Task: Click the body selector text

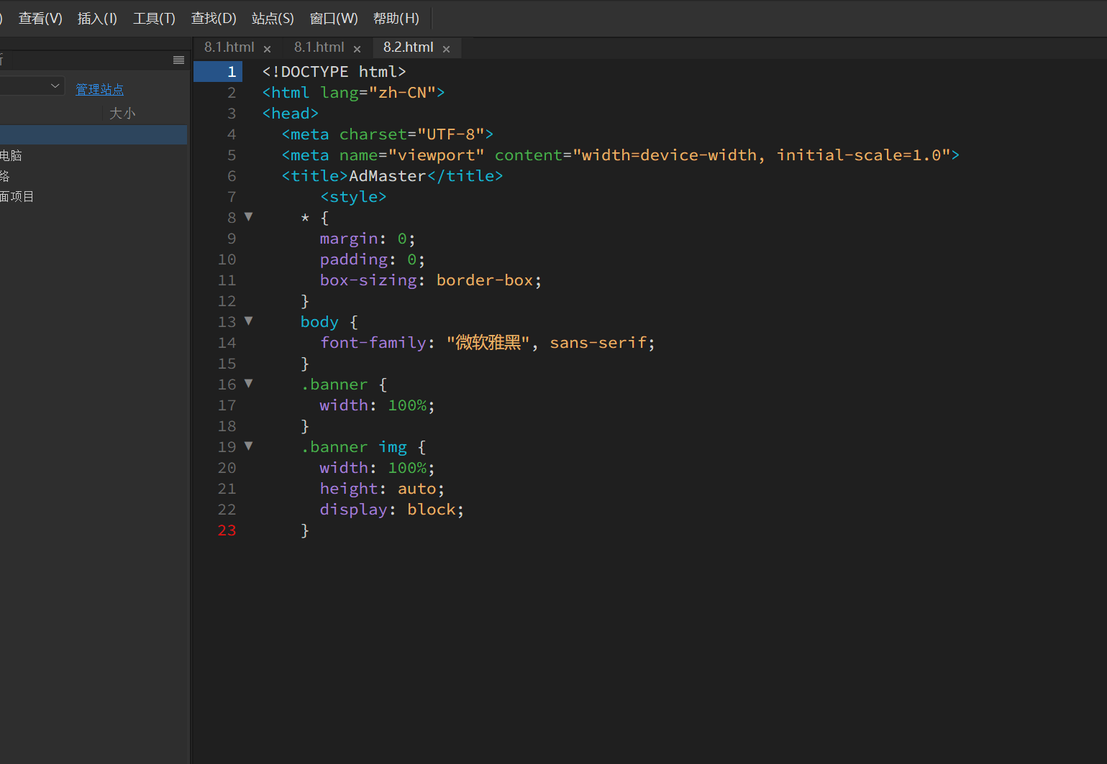Action: coord(319,322)
